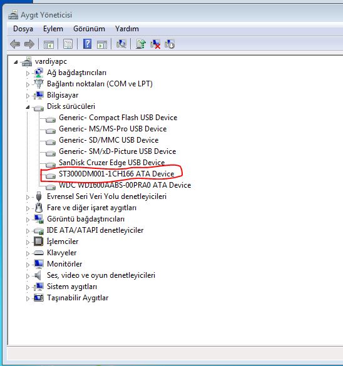Select Generic- SD/MMC USB Device
The height and width of the screenshot is (366, 343).
(108, 140)
